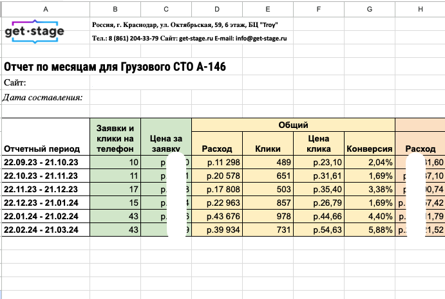Select period cell 22.10.23 - 21.11.23
Viewport: 445px width, 299px height.
(46, 176)
